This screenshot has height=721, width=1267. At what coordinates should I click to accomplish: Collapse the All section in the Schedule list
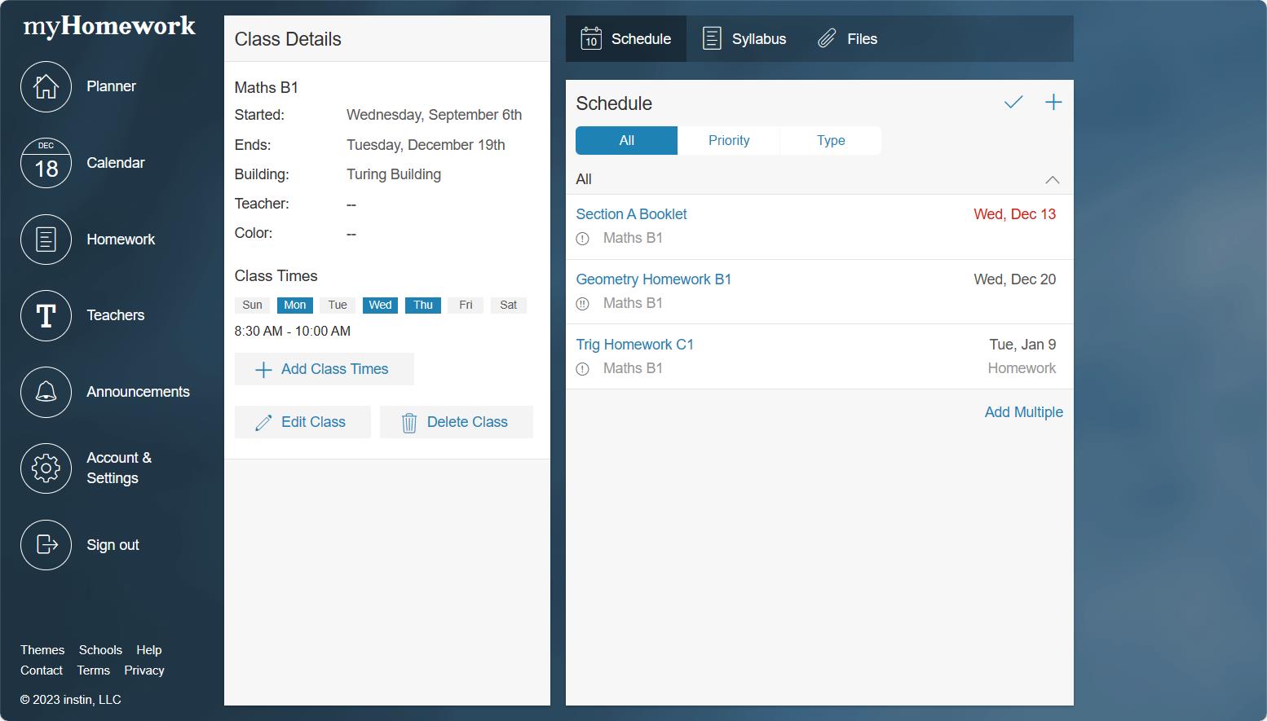click(1052, 179)
